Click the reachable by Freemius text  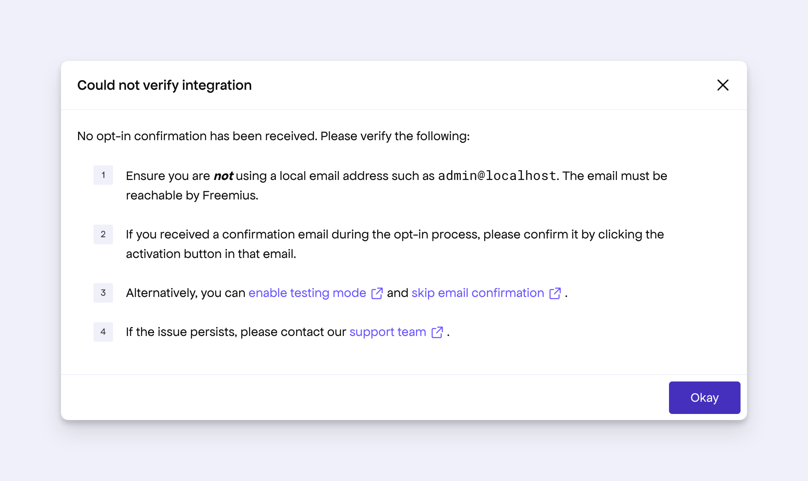tap(192, 195)
